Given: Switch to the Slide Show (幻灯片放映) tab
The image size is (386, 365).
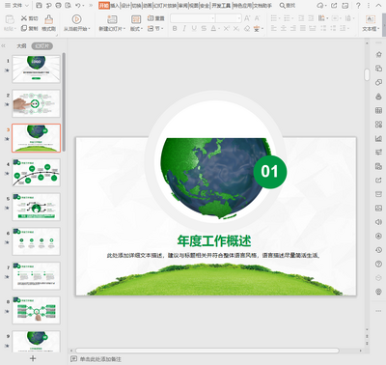Looking at the screenshot, I should (165, 6).
